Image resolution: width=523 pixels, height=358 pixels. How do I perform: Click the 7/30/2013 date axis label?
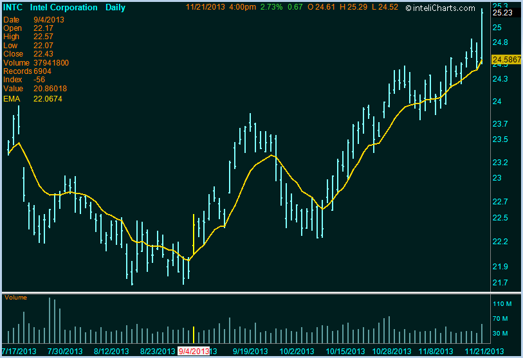click(65, 352)
